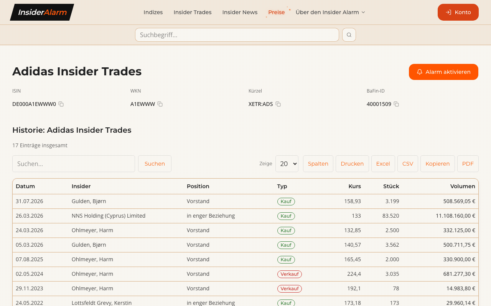Click the Kauf badge for 31.07.2026
491x306 pixels.
286,201
